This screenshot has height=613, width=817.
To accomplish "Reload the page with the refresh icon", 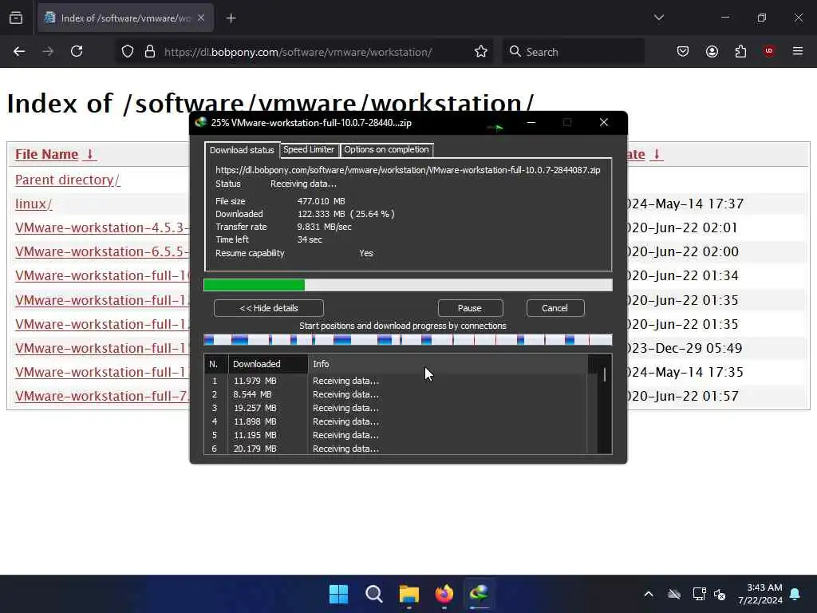I will pyautogui.click(x=77, y=52).
